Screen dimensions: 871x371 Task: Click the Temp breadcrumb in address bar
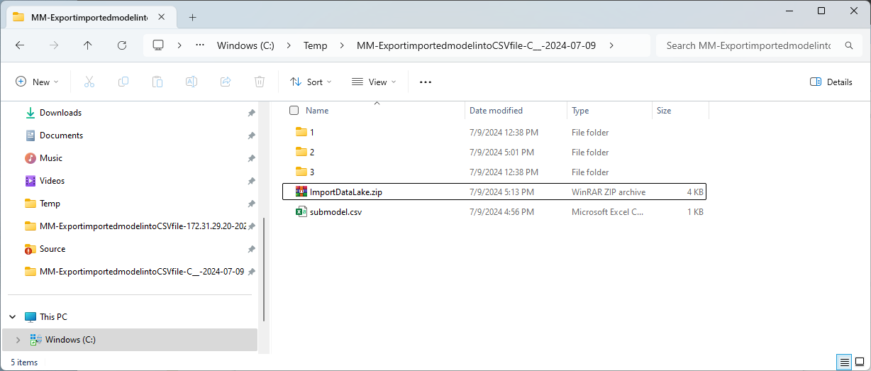coord(316,45)
